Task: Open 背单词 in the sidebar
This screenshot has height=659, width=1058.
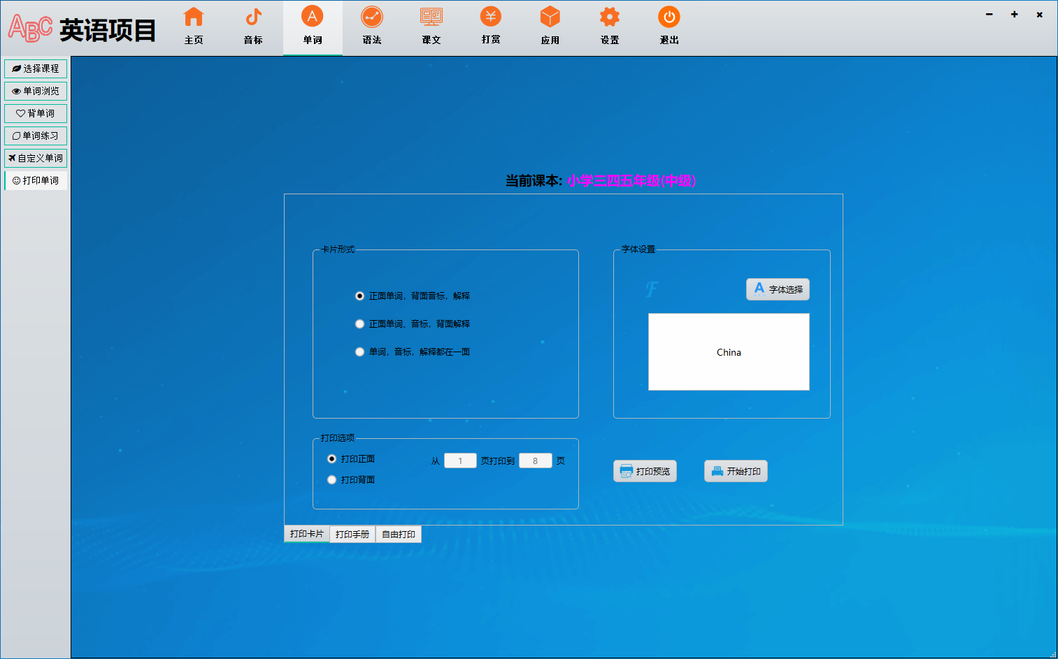Action: 36,113
